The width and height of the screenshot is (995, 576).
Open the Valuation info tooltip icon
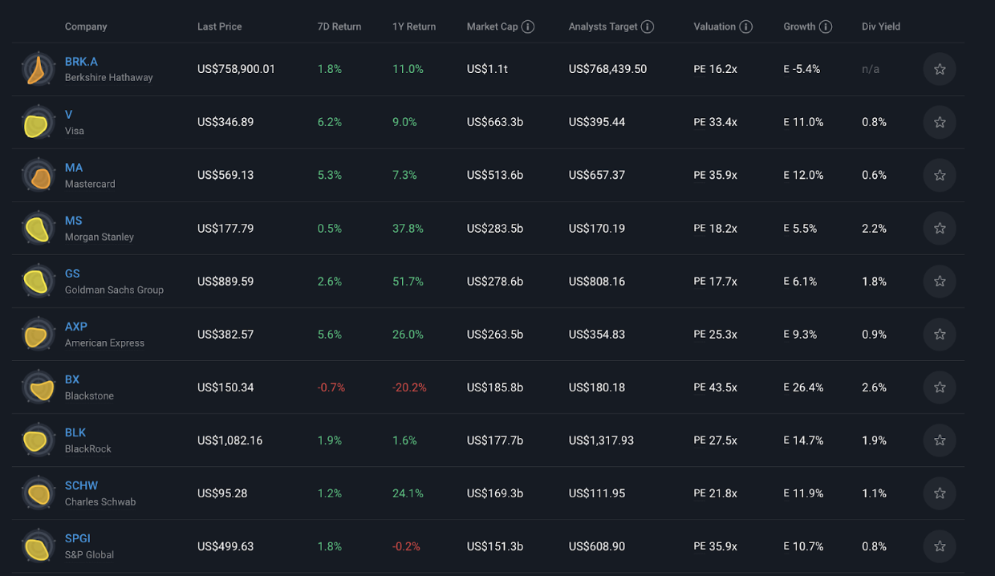745,26
